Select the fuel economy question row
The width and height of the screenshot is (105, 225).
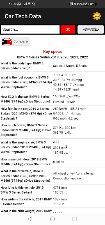coord(52,82)
